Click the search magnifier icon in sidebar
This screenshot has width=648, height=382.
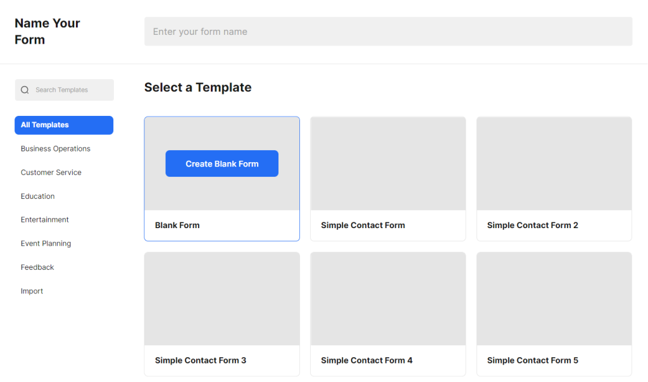pyautogui.click(x=25, y=90)
